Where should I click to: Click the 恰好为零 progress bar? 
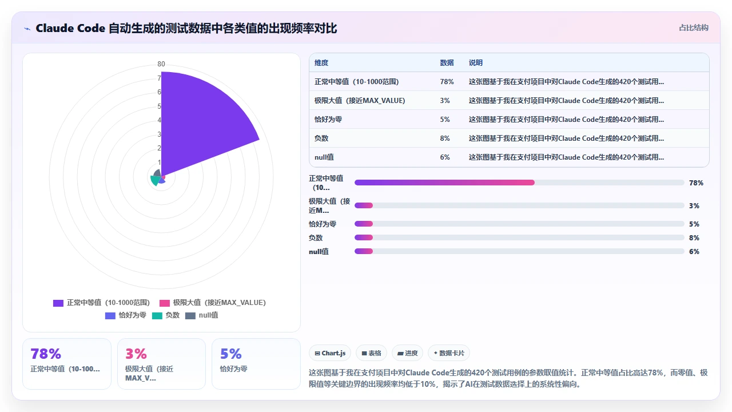click(x=519, y=224)
